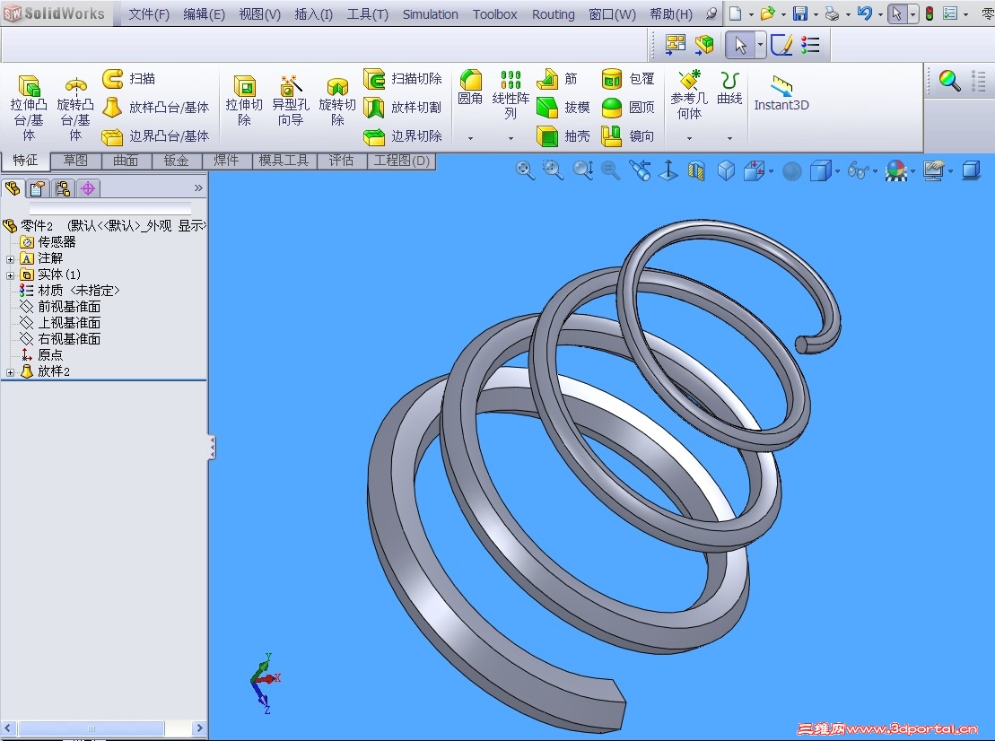The image size is (995, 741).
Task: Toggle the Section View icon in viewport toolbar
Action: pyautogui.click(x=696, y=170)
